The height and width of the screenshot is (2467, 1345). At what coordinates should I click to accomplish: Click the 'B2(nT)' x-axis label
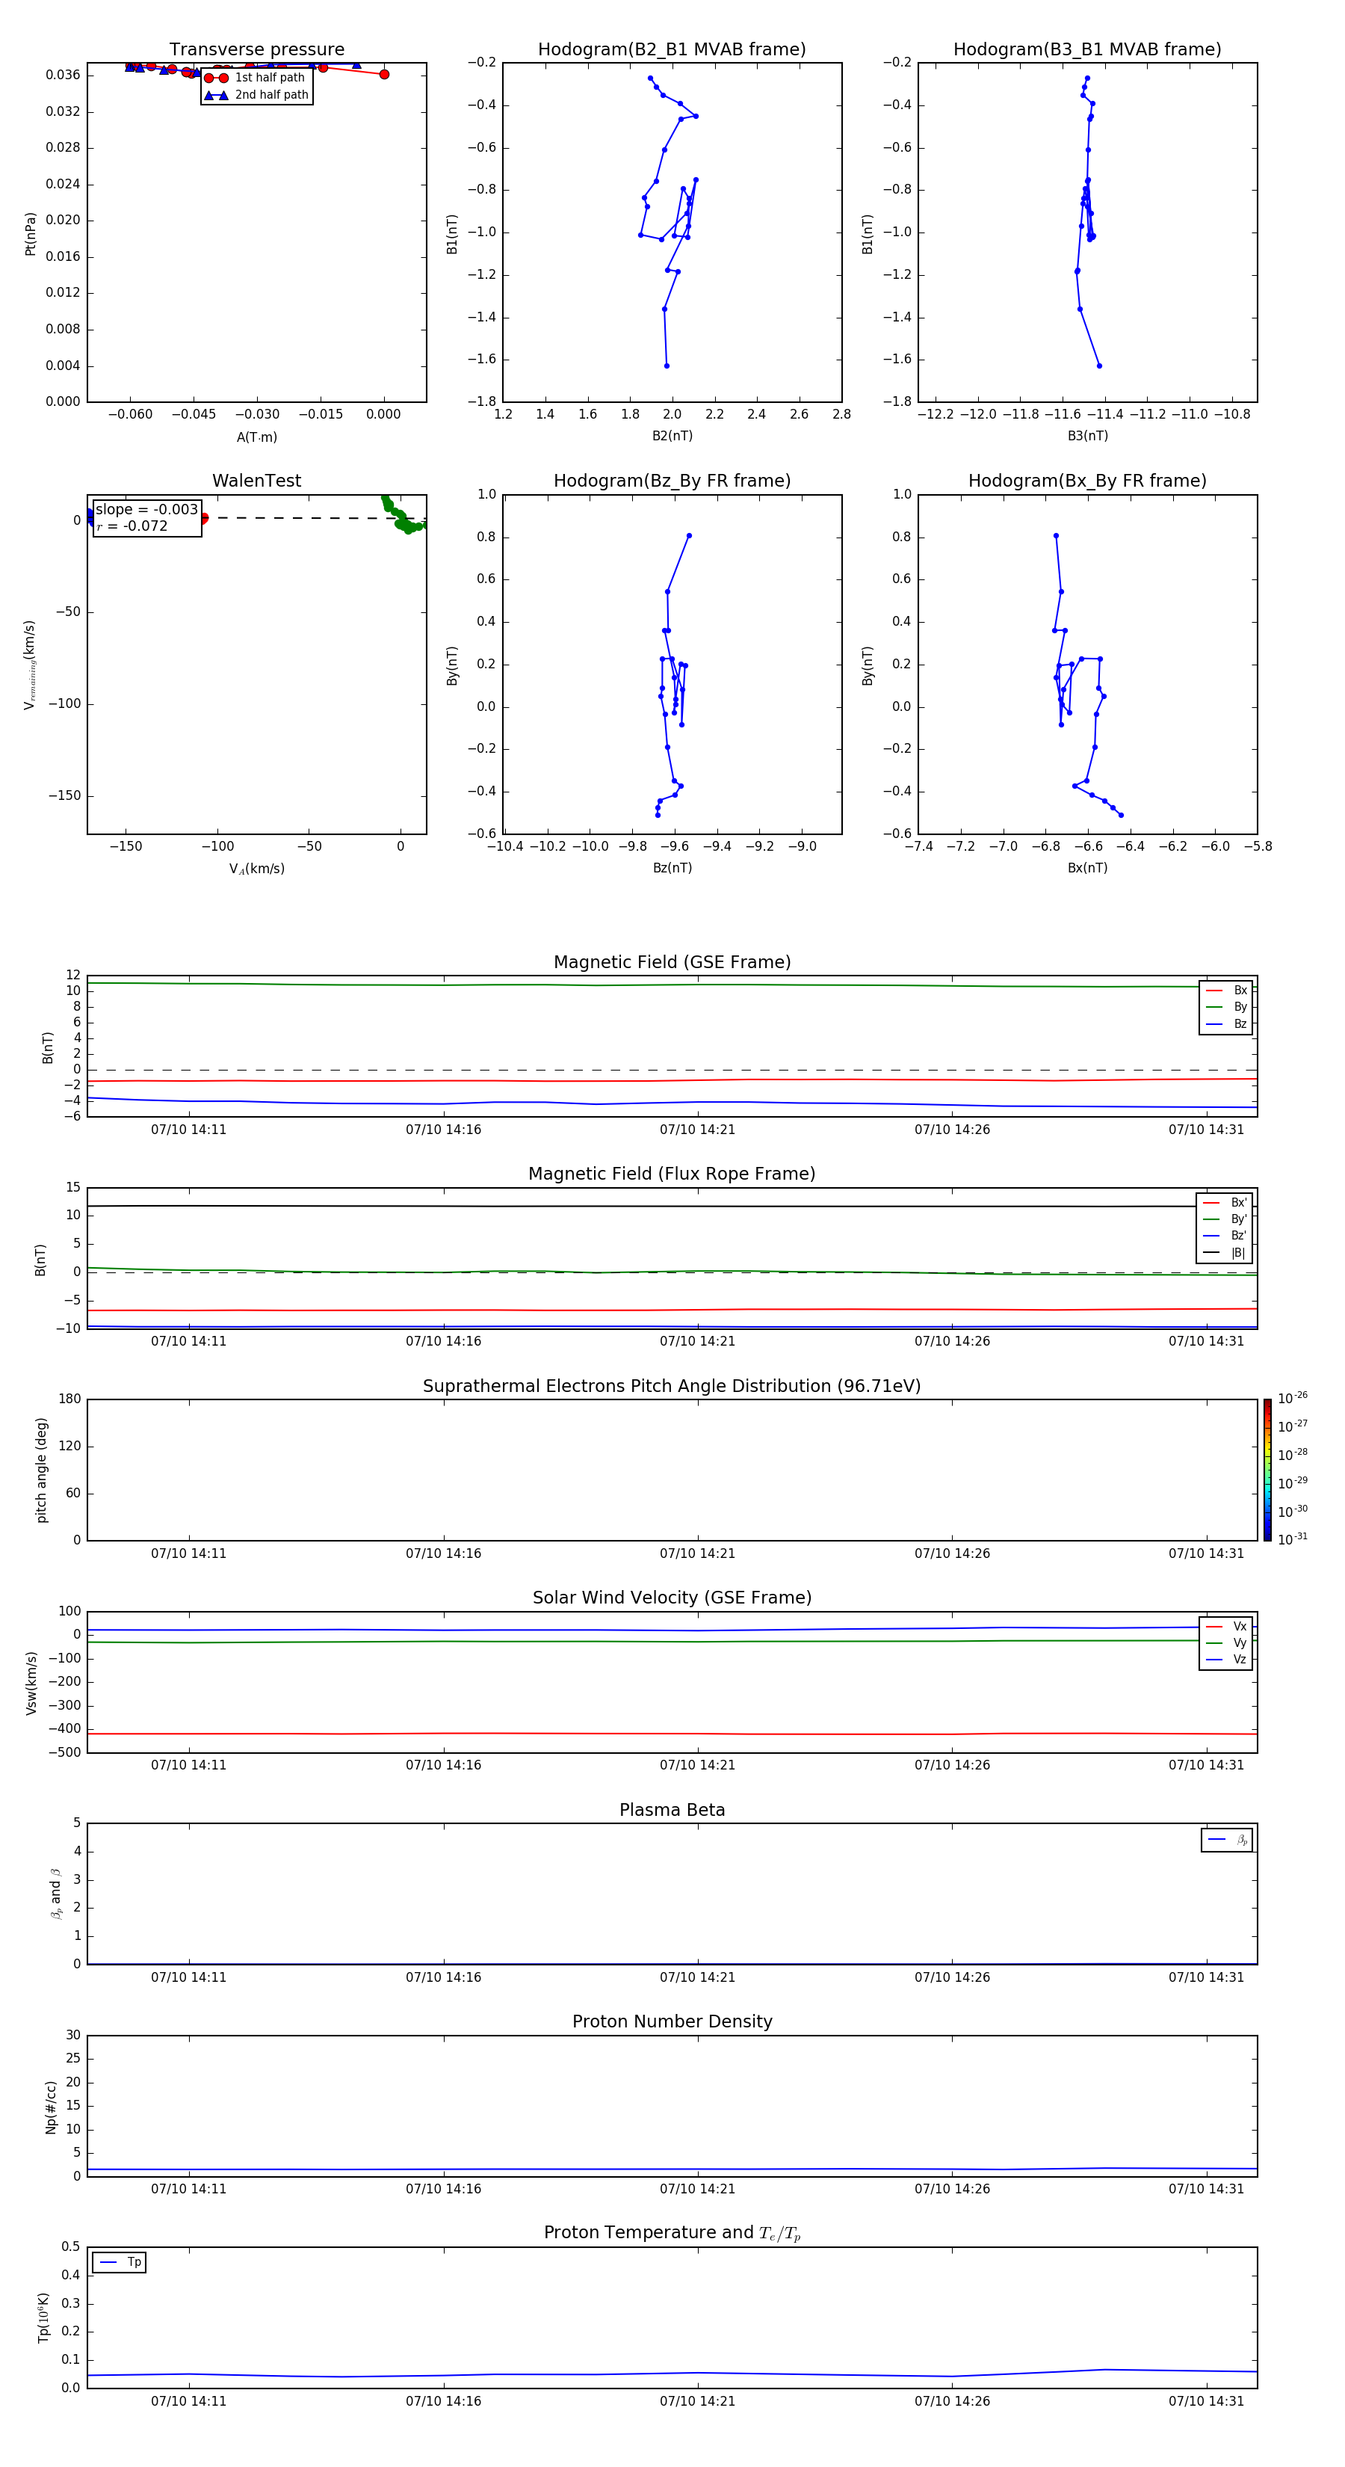672,436
